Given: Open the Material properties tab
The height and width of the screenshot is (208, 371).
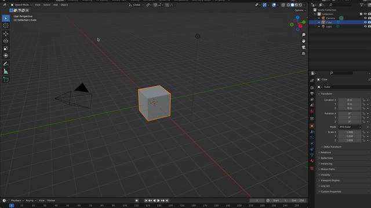Looking at the screenshot, I should tap(312, 161).
